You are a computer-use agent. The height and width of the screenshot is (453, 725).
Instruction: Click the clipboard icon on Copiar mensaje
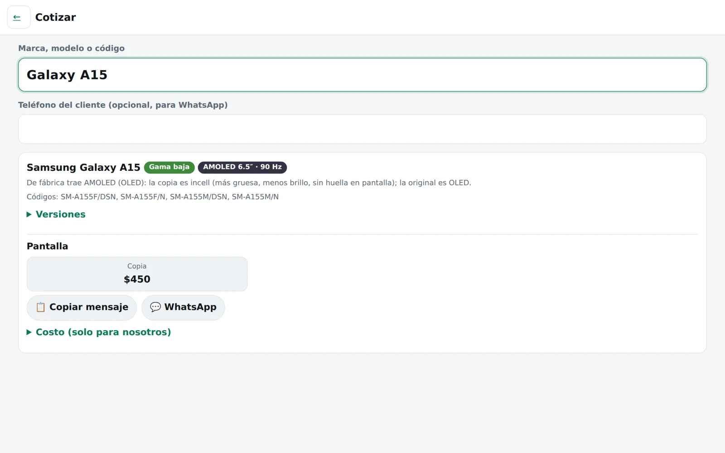click(40, 307)
